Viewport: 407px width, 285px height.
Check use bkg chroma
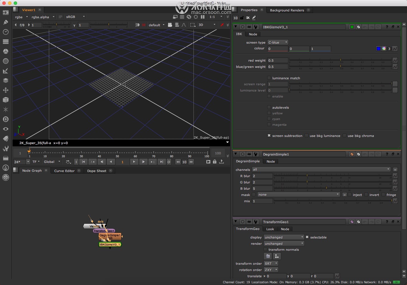click(344, 136)
